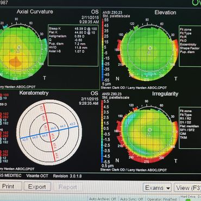Click the Keratometry title
This screenshot has height=201, width=201.
point(34,93)
